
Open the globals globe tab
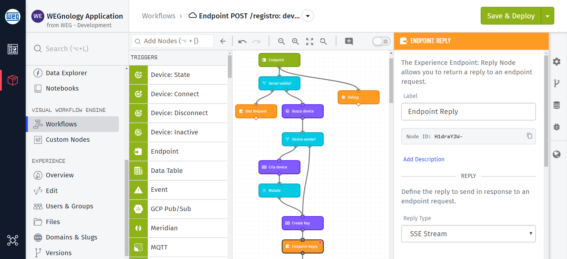557,154
